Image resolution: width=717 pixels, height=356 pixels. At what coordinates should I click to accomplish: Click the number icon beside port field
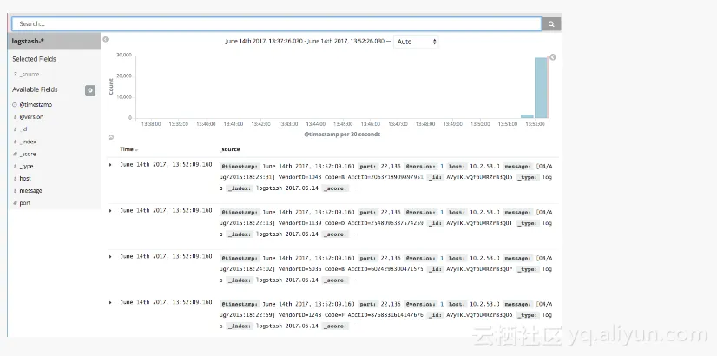pos(15,202)
